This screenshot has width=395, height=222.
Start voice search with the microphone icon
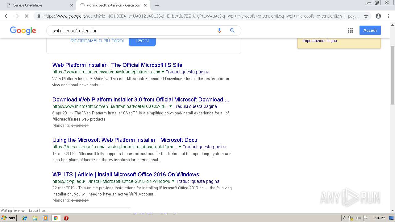(x=219, y=31)
